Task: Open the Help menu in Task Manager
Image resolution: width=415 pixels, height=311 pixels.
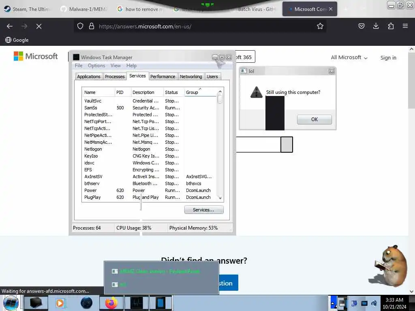Action: click(131, 66)
